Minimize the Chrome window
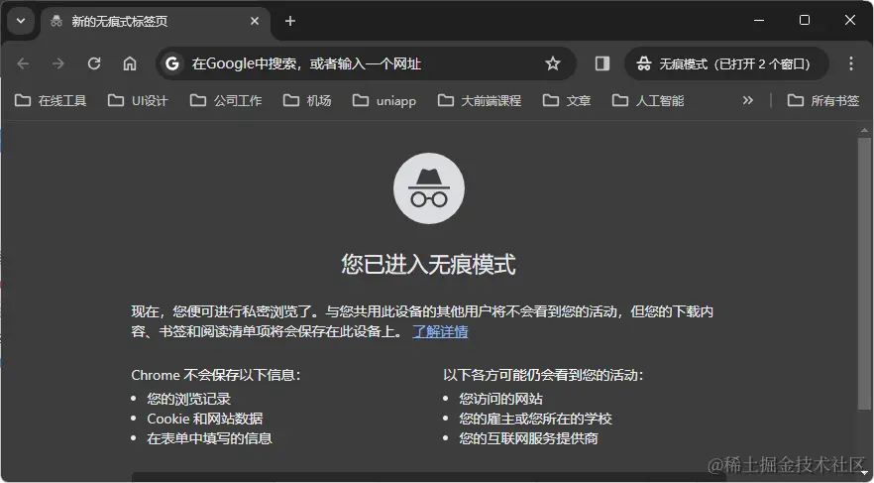Viewport: 874px width, 483px height. point(759,20)
